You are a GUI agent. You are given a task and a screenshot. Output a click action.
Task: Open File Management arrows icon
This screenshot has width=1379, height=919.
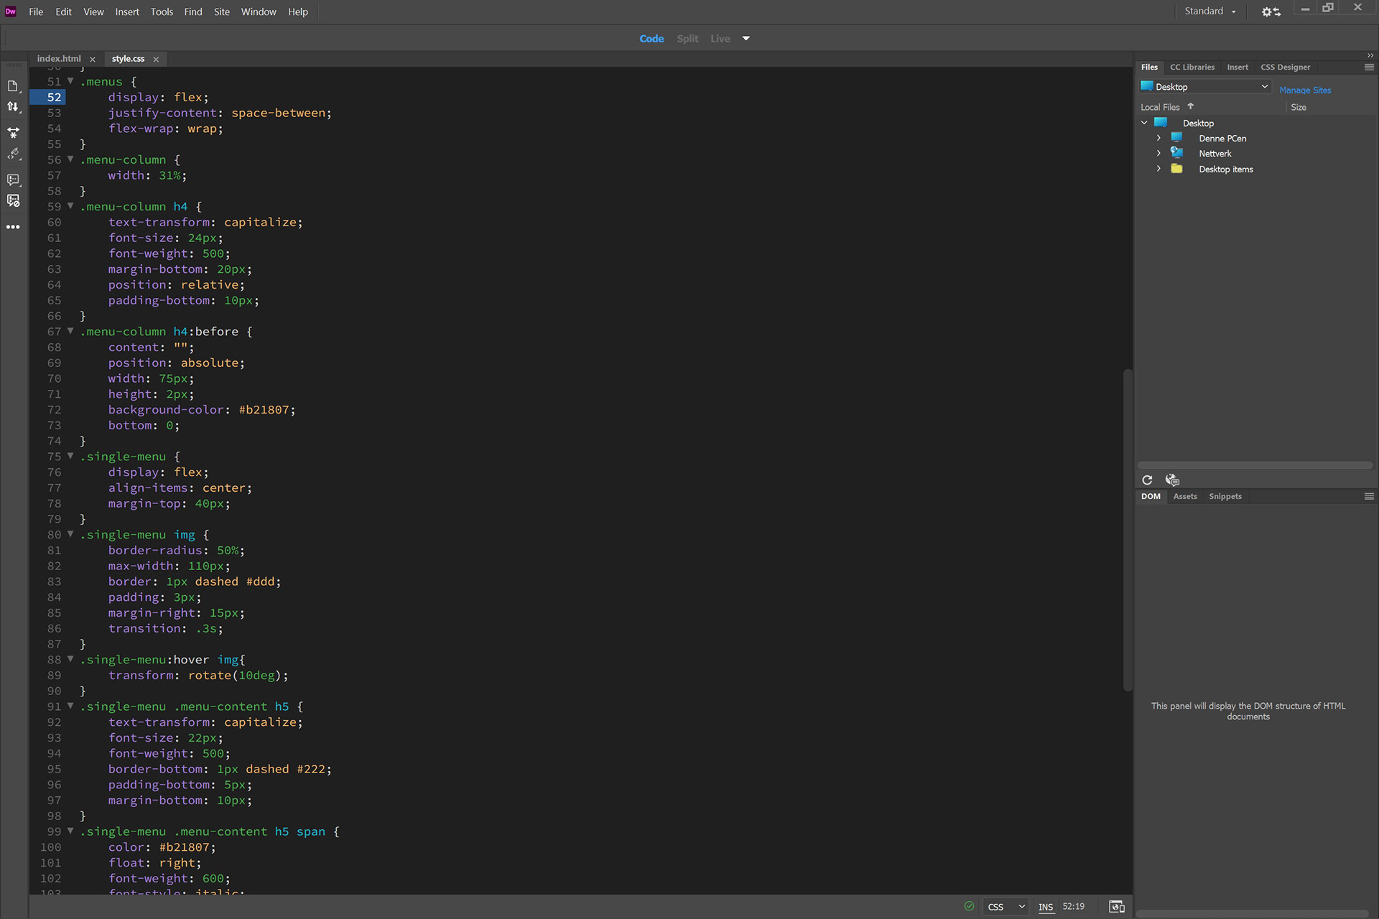[x=13, y=107]
